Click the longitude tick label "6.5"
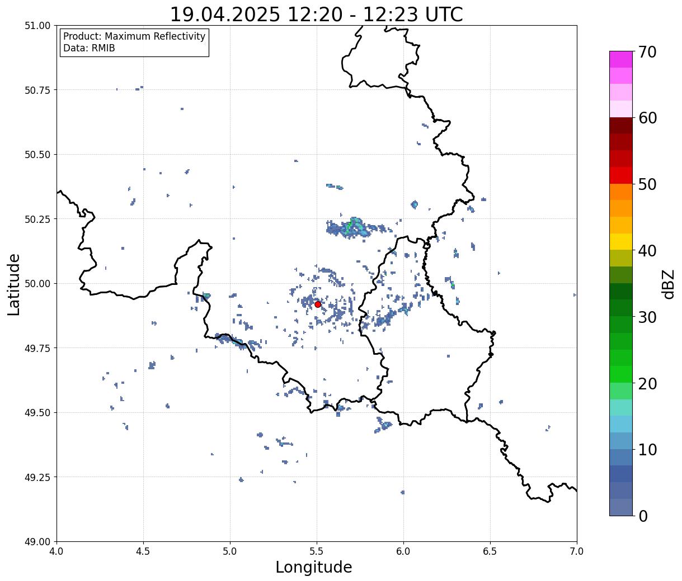The width and height of the screenshot is (682, 581). pos(490,551)
